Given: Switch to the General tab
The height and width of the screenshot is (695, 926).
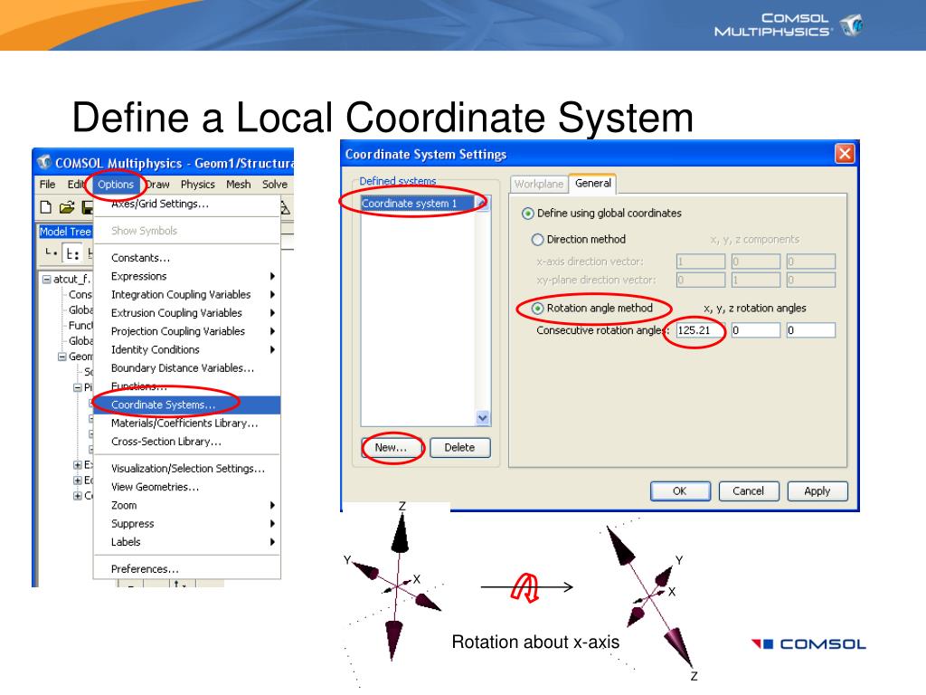Looking at the screenshot, I should pos(593,183).
